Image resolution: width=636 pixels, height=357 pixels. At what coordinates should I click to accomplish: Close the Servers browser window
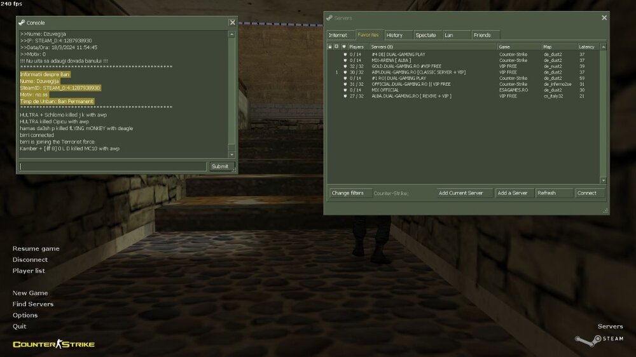click(604, 18)
